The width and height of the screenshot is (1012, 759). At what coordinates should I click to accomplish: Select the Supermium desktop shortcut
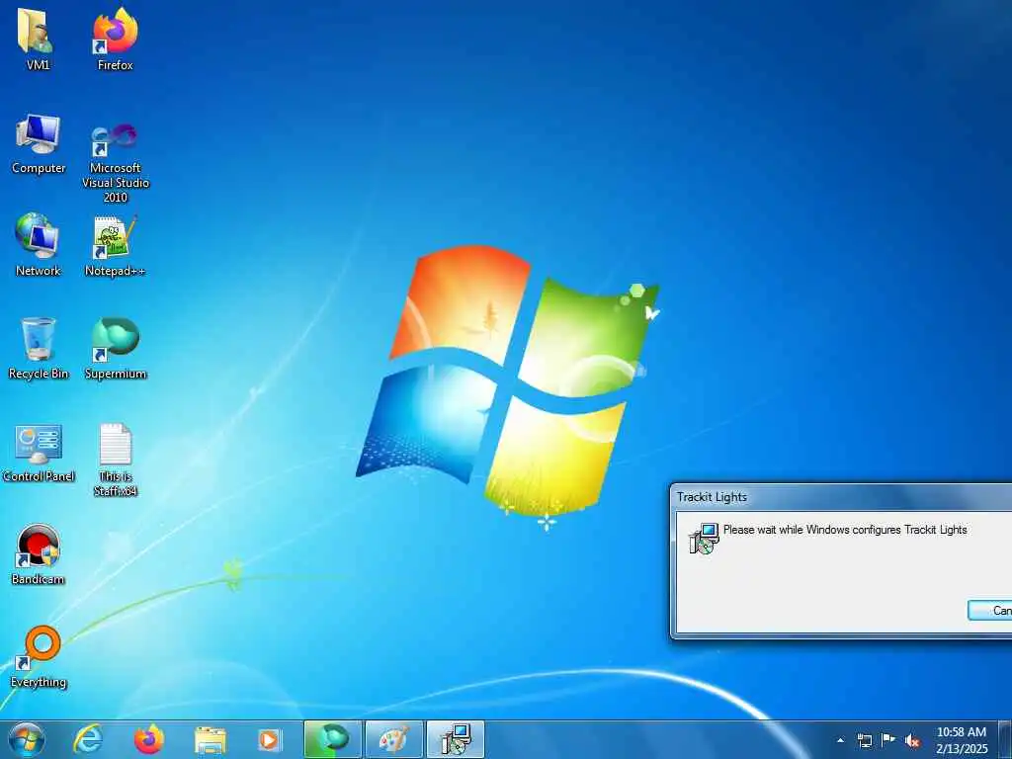pyautogui.click(x=115, y=349)
